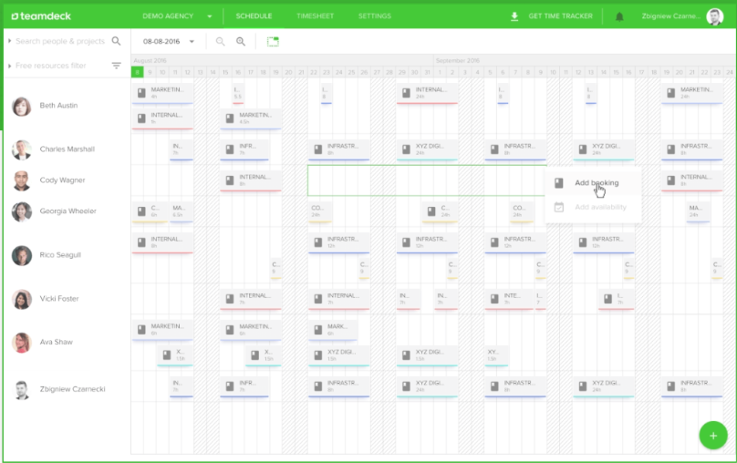Open Zbigniew Czarnecki's last XYZ DIGI... booking

[604, 386]
